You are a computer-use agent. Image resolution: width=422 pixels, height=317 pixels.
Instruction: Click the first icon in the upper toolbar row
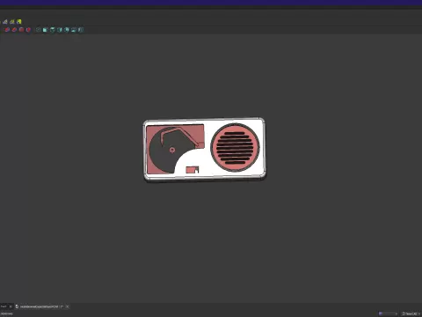point(5,22)
